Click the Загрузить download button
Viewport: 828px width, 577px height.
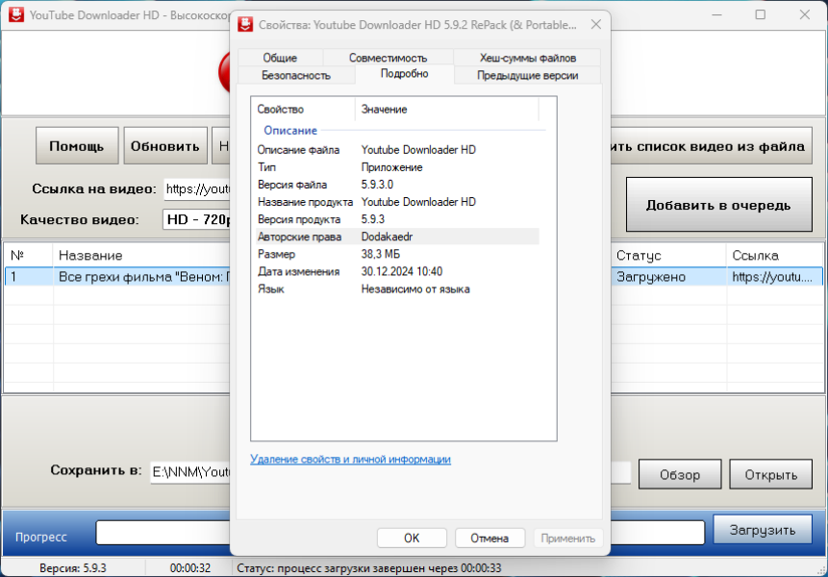tap(763, 530)
